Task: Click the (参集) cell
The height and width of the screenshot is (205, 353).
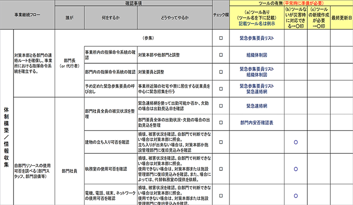Action: 148,38
